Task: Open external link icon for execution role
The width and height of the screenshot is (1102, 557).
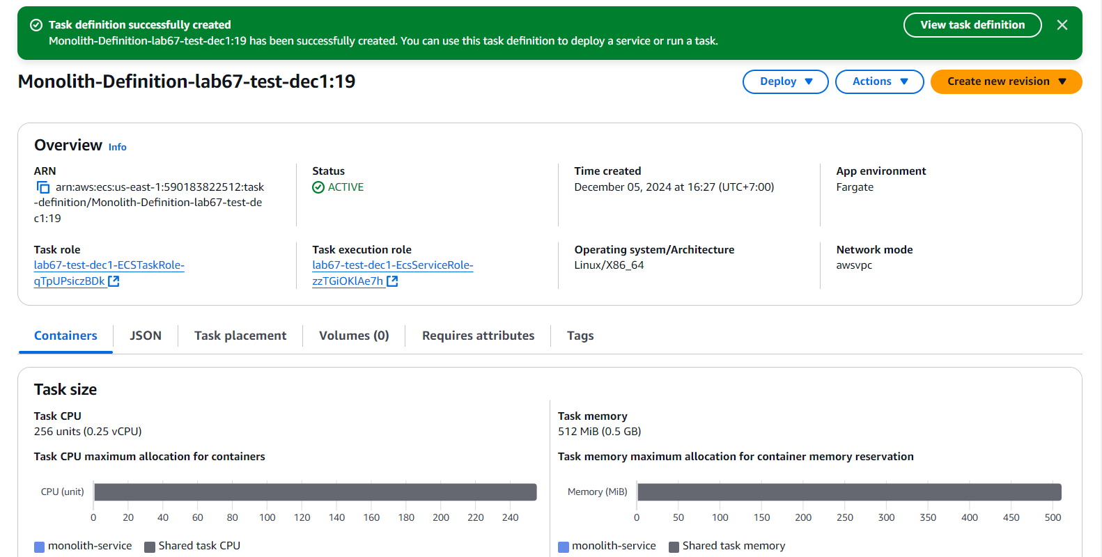Action: [392, 281]
